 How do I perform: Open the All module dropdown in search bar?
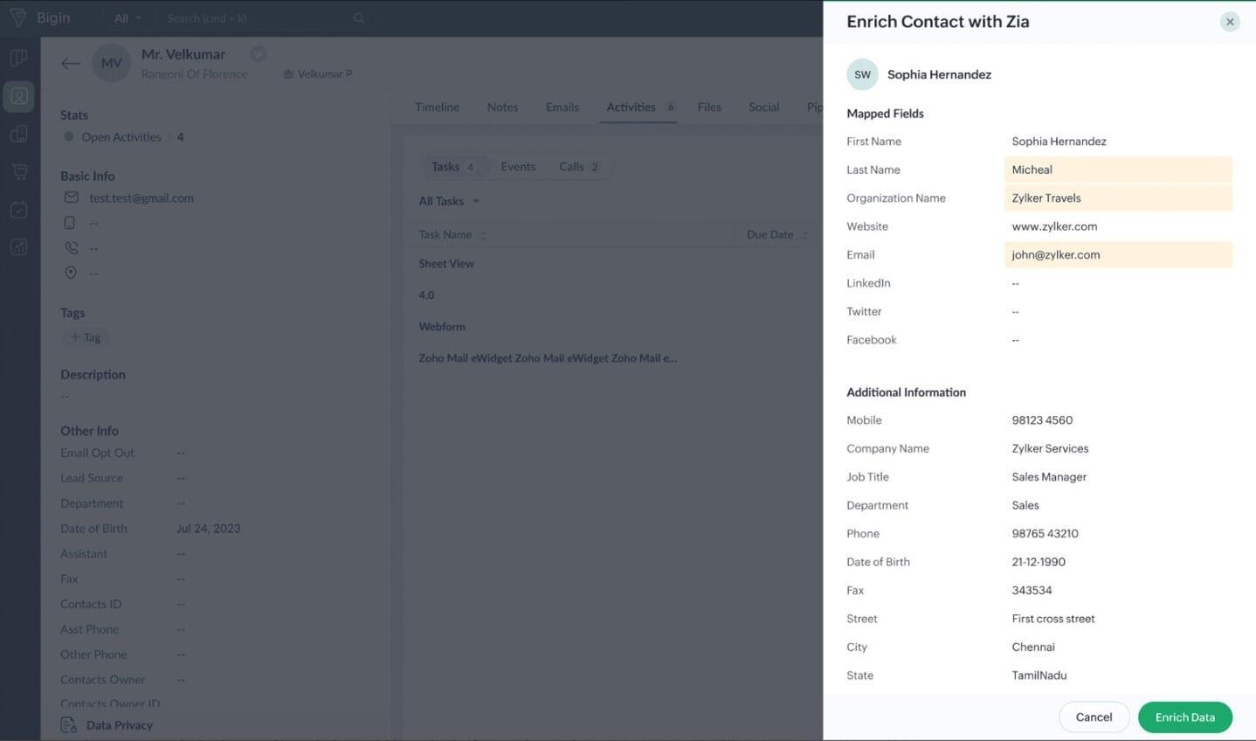click(128, 18)
